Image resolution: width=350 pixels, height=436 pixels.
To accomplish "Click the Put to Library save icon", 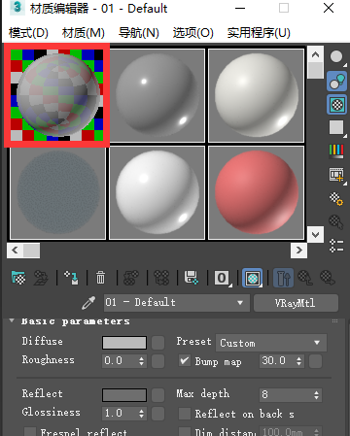I will pyautogui.click(x=192, y=278).
